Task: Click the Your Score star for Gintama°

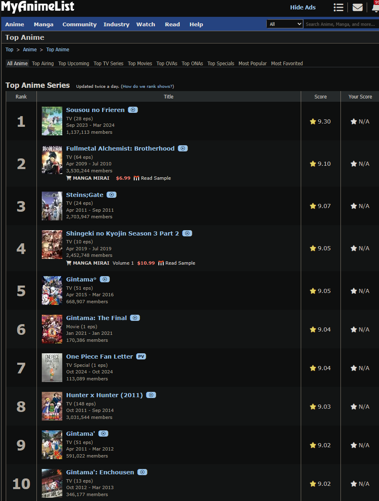Action: pos(354,291)
